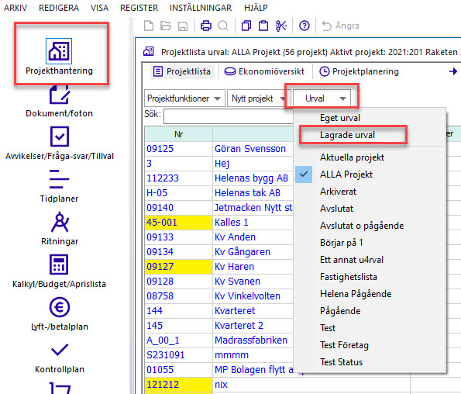Open the INSTÄLLNINGAR menu

pos(201,8)
